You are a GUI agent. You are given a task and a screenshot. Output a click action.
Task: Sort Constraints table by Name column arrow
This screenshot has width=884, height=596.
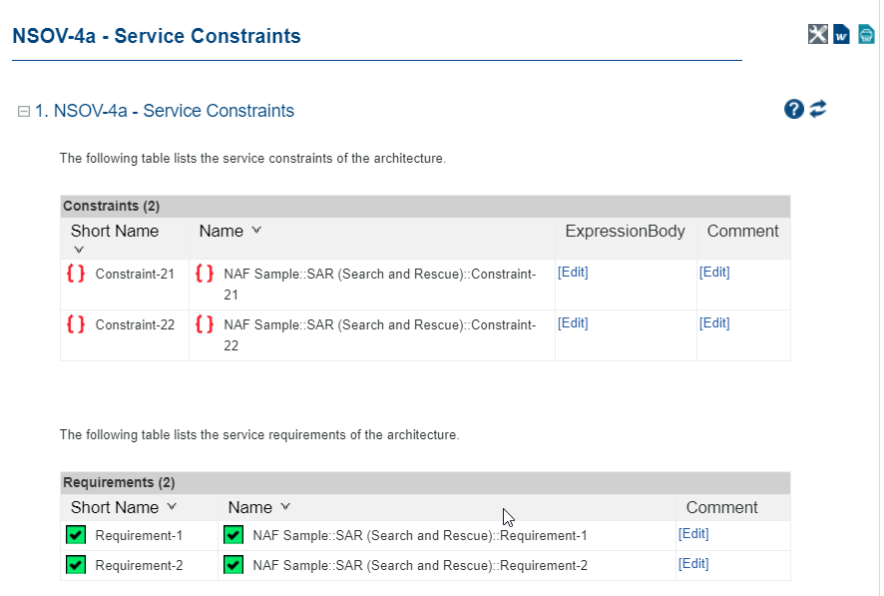pyautogui.click(x=256, y=231)
